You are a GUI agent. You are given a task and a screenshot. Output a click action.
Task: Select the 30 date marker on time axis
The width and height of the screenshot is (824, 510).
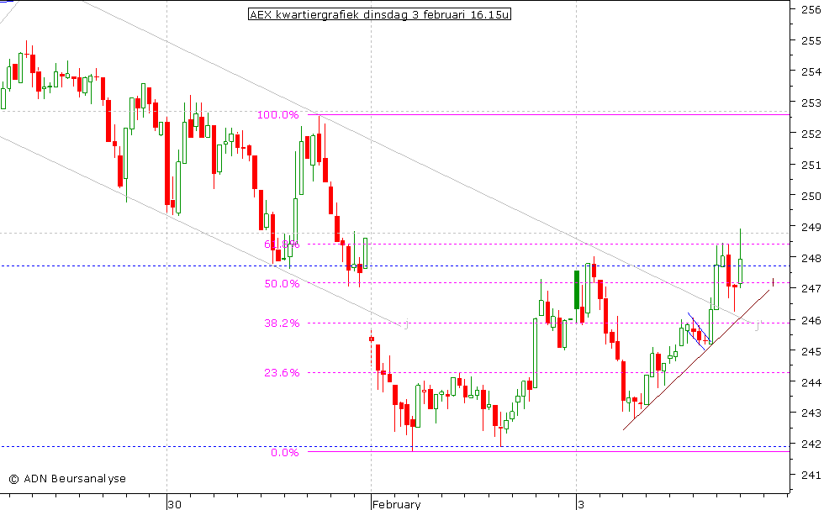(174, 504)
